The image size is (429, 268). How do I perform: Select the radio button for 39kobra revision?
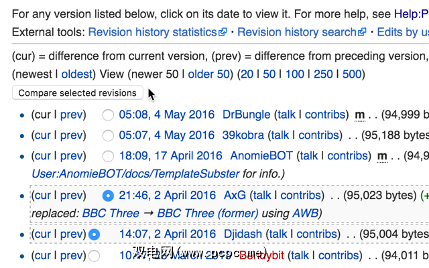point(108,135)
